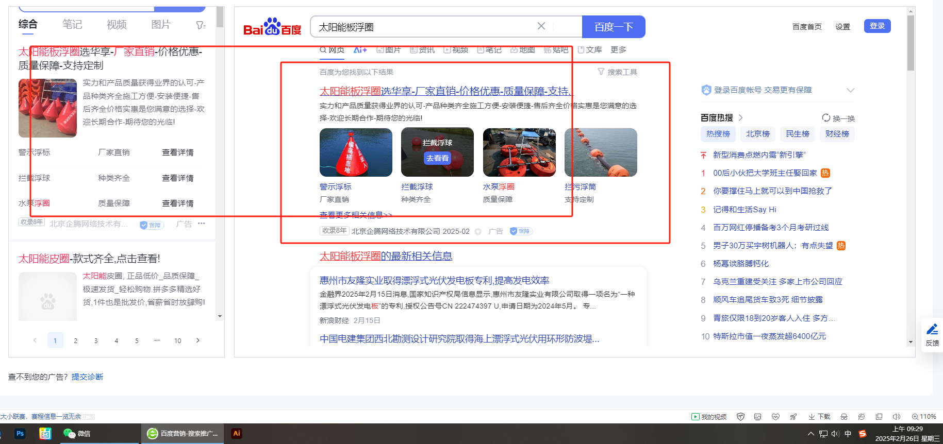Select page 2 in the pagination
Viewport: 943px width, 444px height.
[x=76, y=340]
